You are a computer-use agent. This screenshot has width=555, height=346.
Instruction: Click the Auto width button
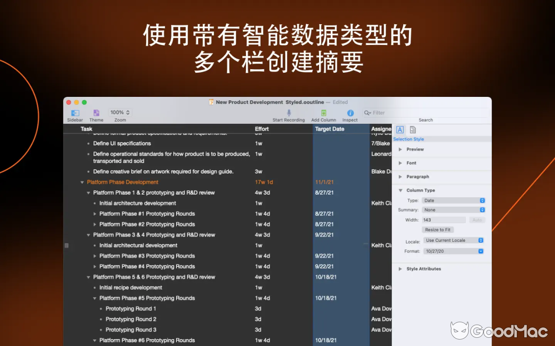[x=477, y=220]
